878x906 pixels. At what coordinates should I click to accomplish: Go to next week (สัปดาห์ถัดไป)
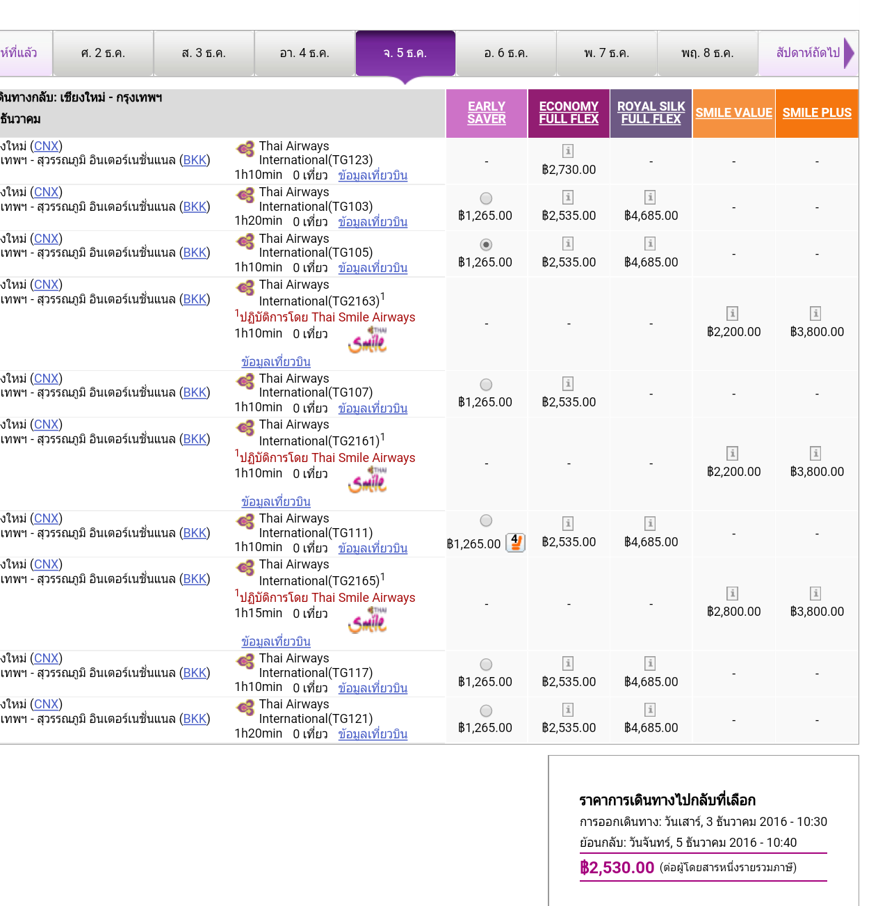pyautogui.click(x=808, y=54)
